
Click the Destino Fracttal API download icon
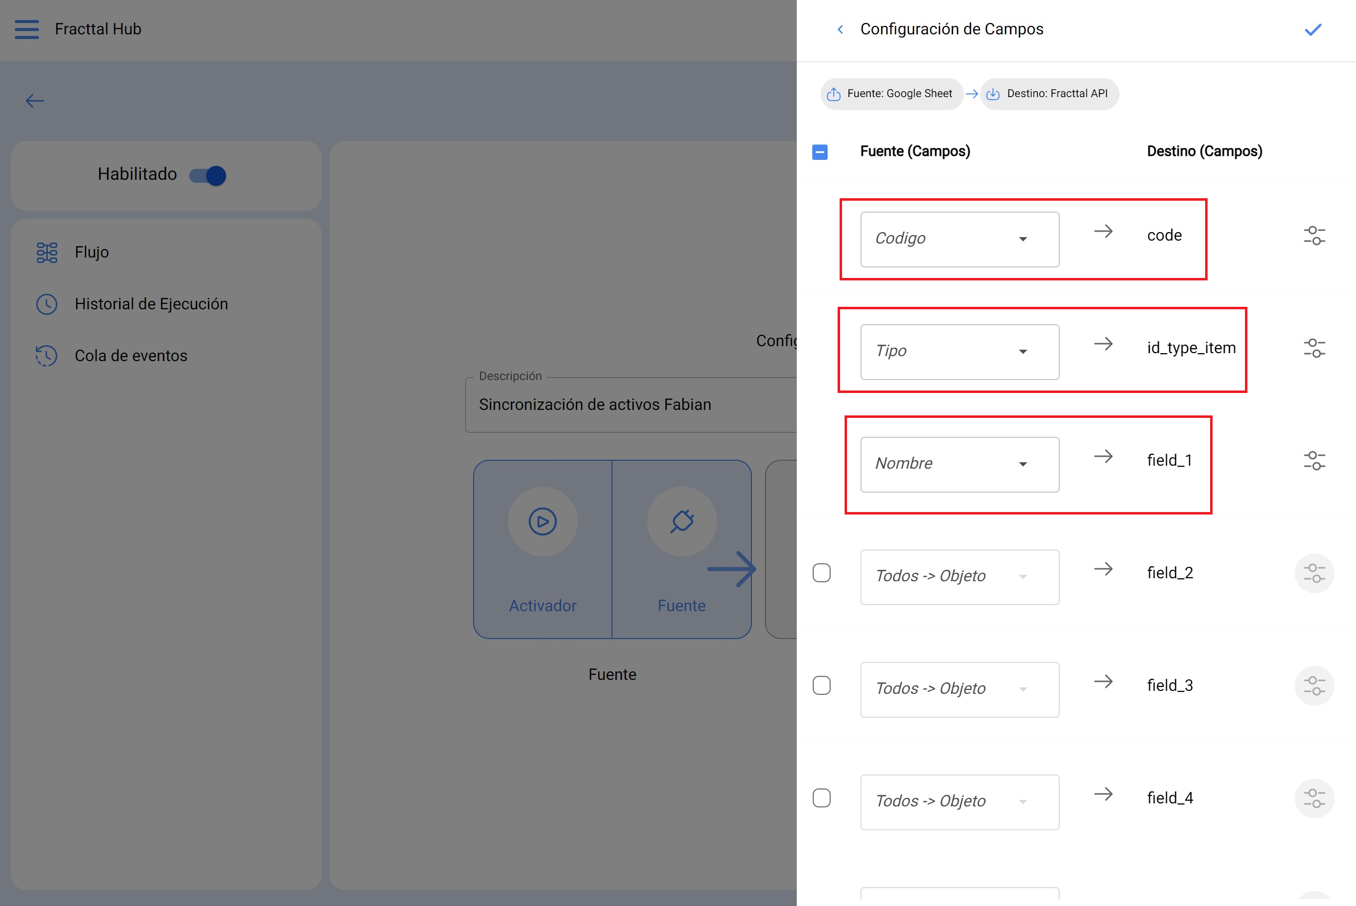coord(993,94)
